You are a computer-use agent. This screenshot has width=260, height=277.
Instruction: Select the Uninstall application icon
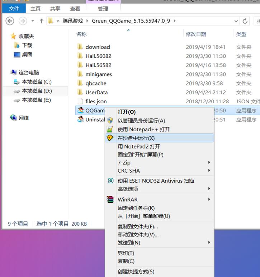pyautogui.click(x=81, y=119)
